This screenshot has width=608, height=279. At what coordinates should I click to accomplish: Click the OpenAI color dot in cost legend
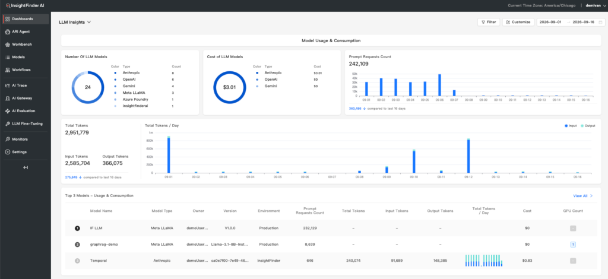pyautogui.click(x=257, y=80)
